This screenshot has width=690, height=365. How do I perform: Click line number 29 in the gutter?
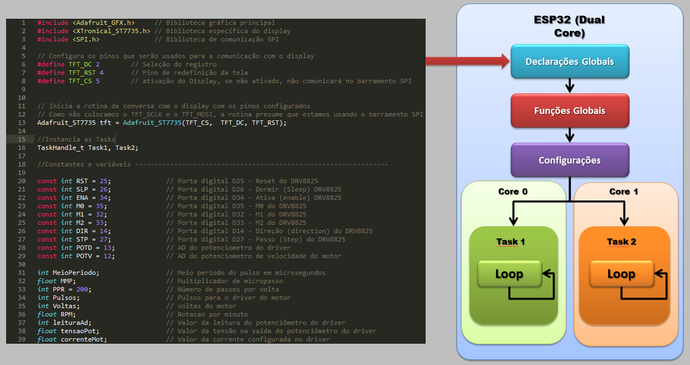(21, 256)
